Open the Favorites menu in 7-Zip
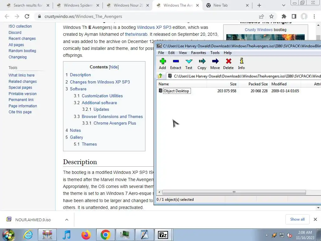This screenshot has height=241, width=321. tap(198, 53)
